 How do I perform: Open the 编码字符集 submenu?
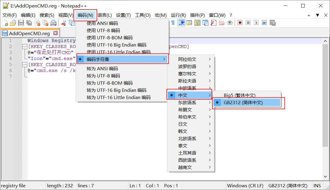tap(122, 59)
